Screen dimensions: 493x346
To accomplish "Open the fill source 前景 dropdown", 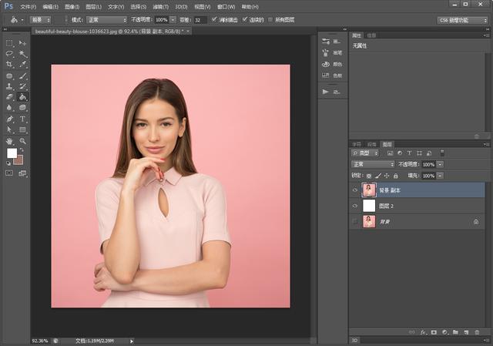I will 40,20.
